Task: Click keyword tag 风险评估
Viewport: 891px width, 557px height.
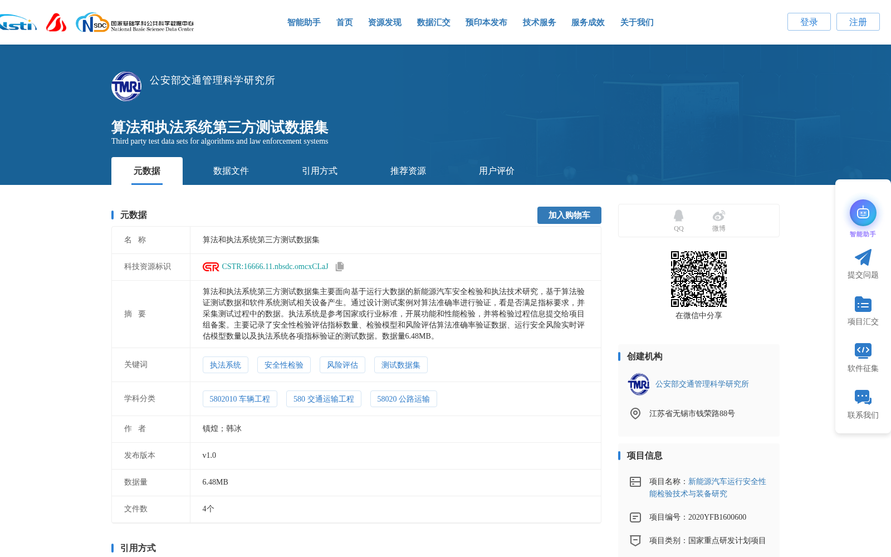Action: 342,365
